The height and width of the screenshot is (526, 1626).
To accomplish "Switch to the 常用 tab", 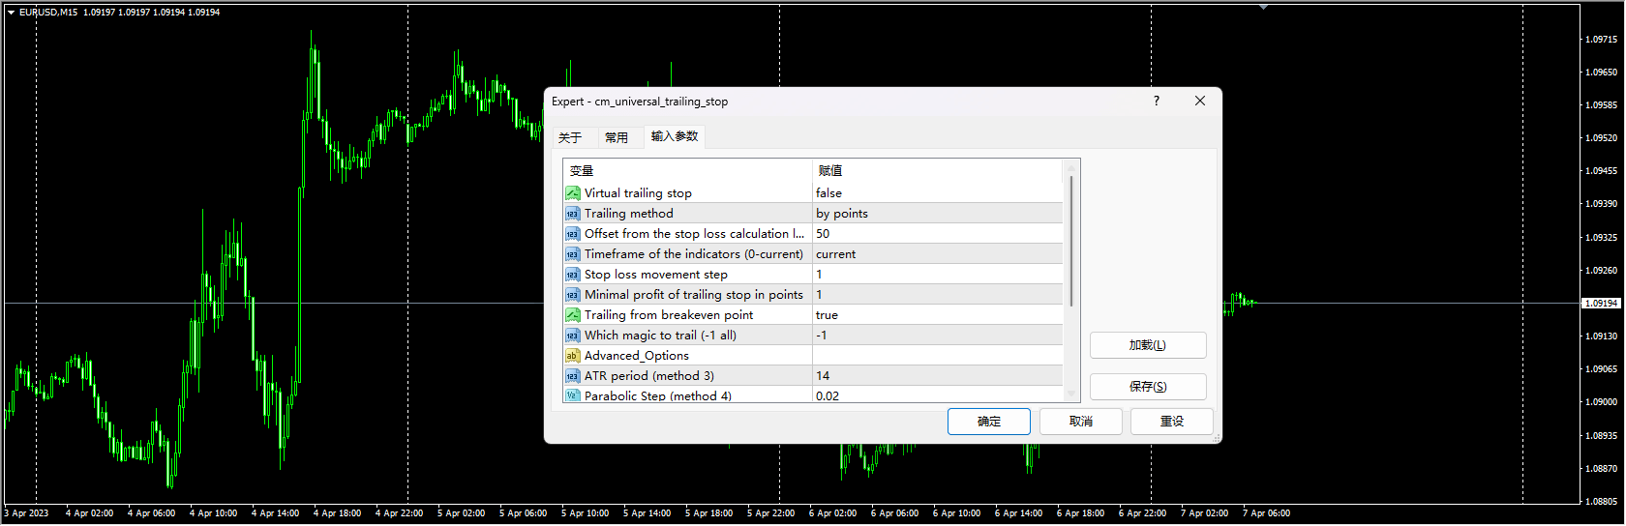I will [x=617, y=137].
